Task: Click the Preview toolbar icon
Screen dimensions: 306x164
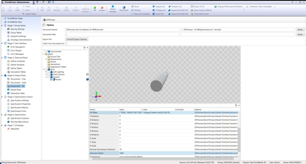Action: pos(75,9)
